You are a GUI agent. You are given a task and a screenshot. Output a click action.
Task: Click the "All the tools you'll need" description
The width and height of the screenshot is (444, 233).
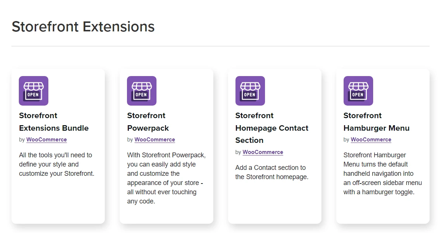(x=57, y=164)
